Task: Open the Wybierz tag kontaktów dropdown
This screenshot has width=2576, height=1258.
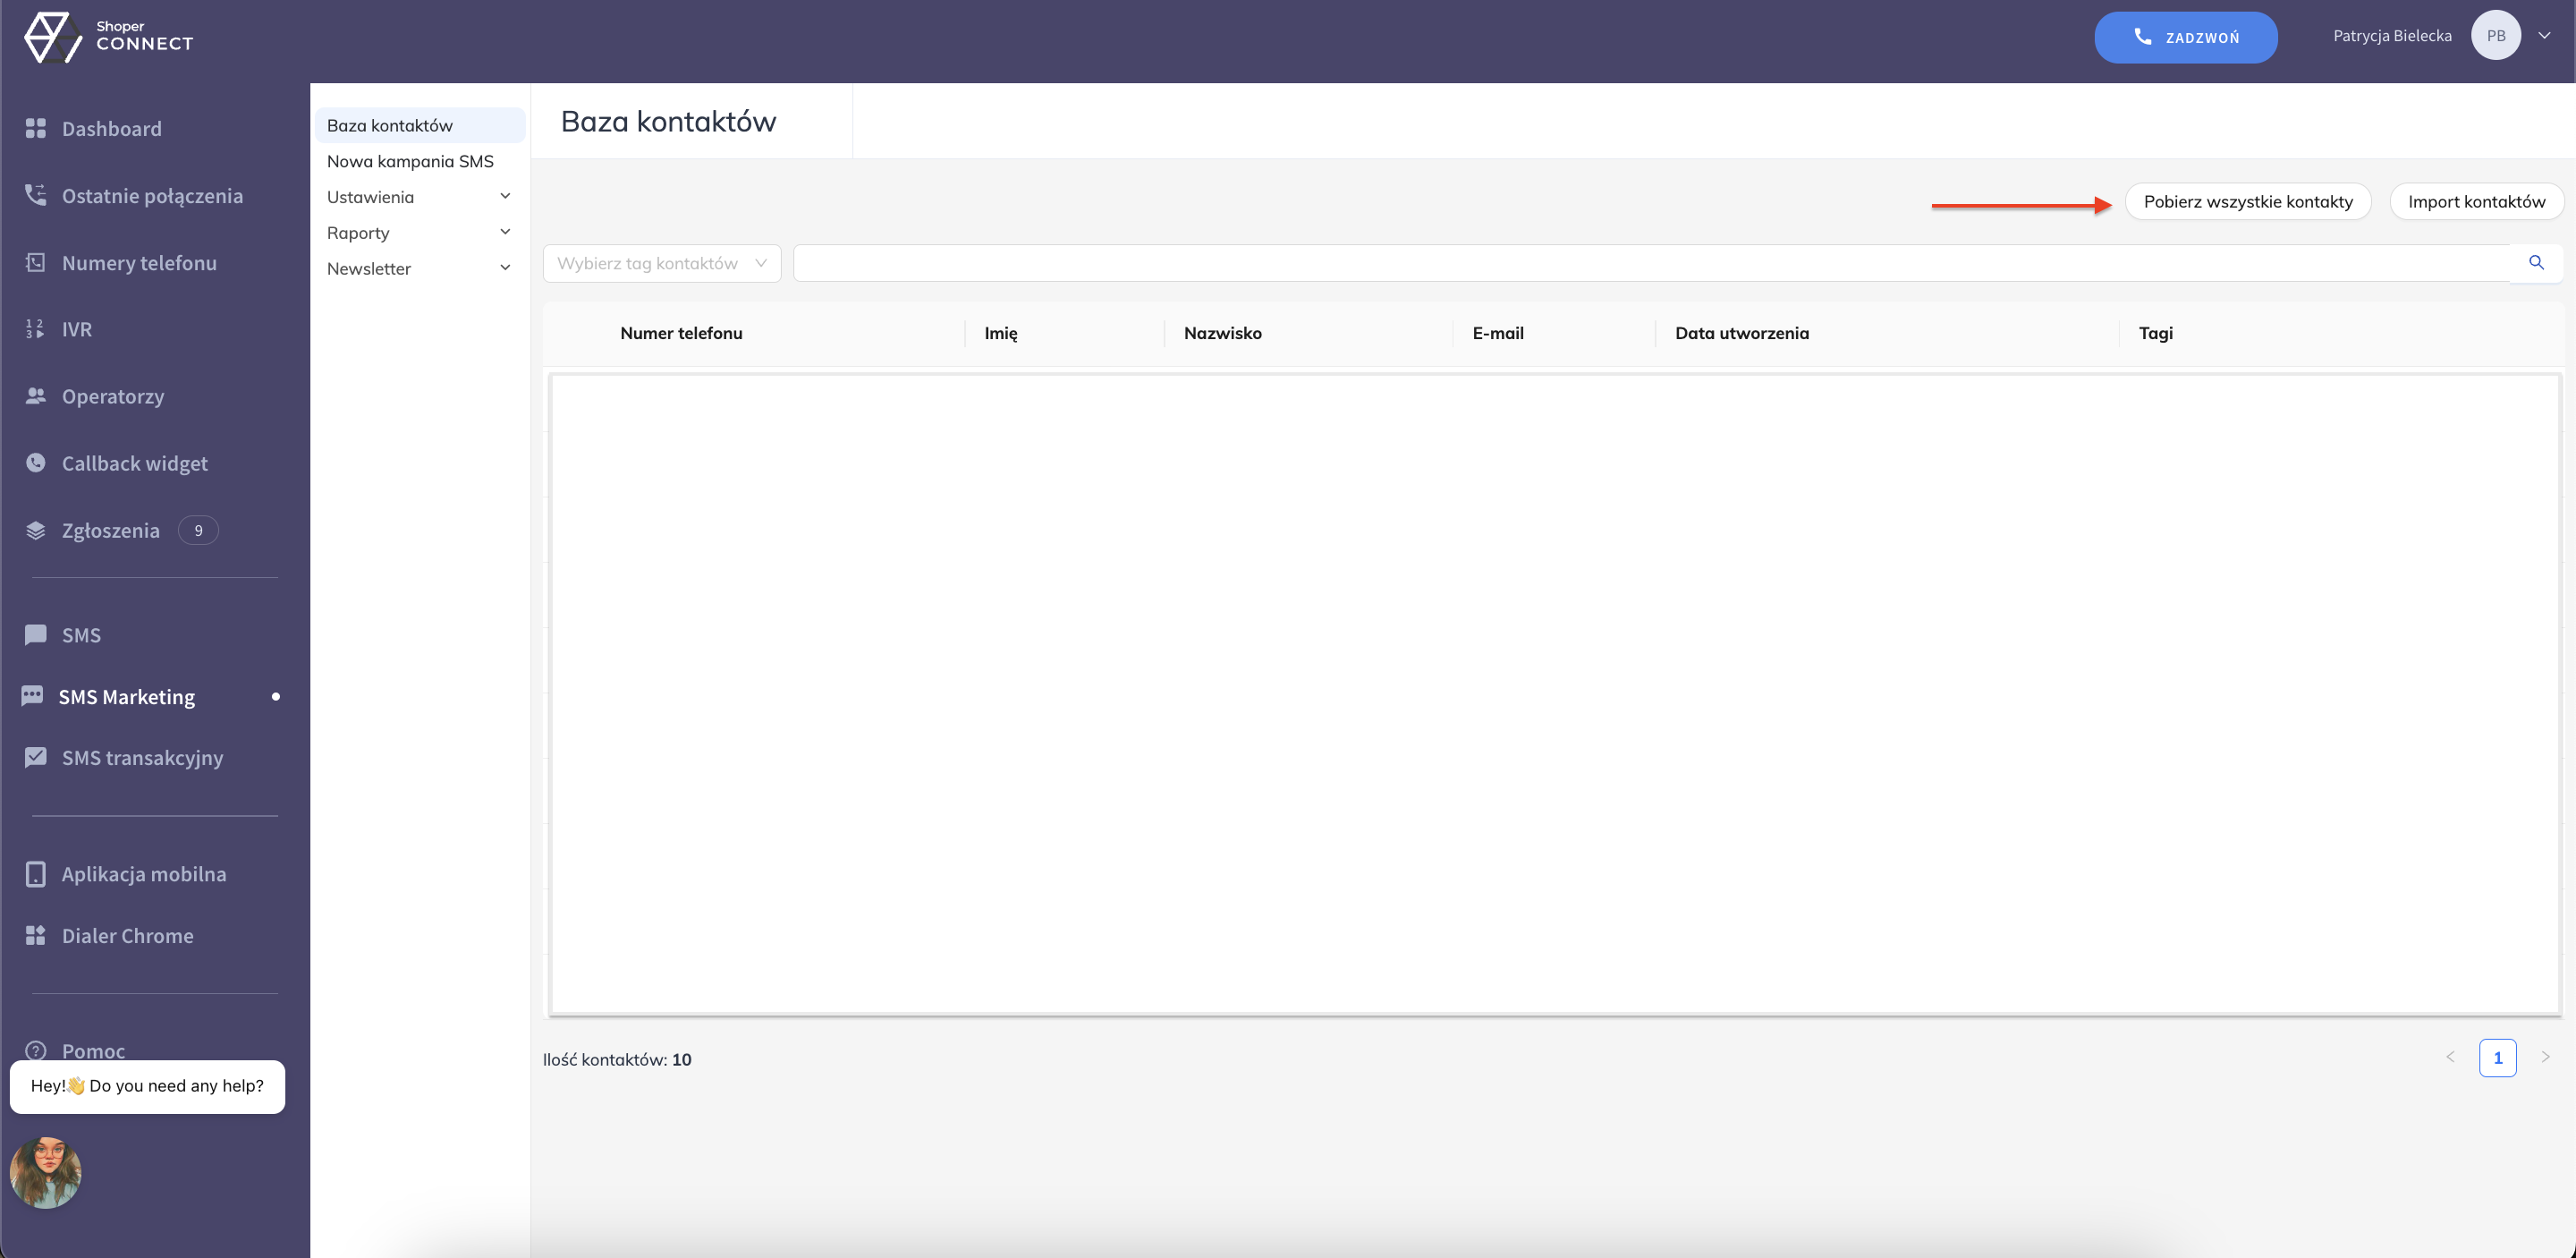Action: coord(661,263)
